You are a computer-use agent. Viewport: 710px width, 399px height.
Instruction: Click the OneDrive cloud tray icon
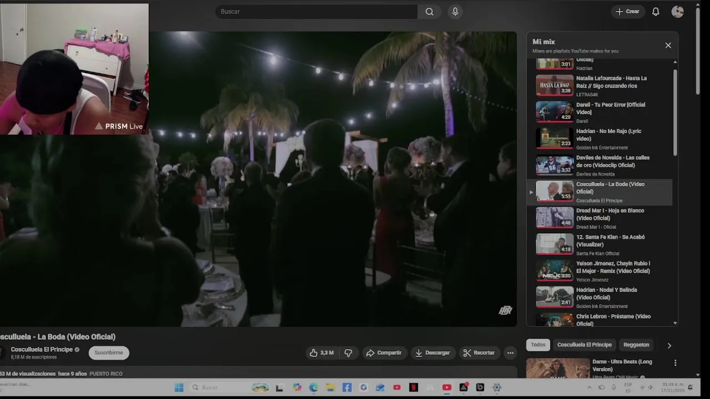[x=601, y=387]
